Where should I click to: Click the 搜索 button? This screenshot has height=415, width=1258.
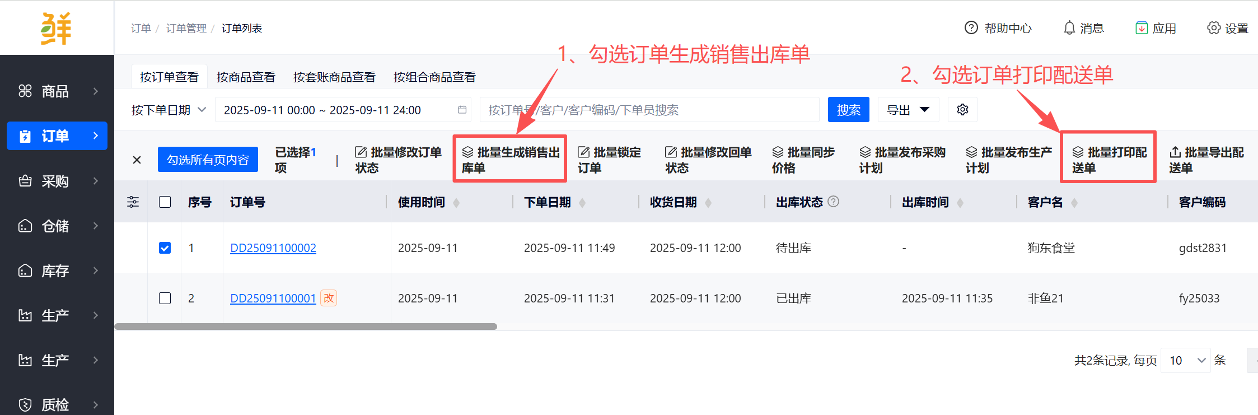pyautogui.click(x=848, y=109)
